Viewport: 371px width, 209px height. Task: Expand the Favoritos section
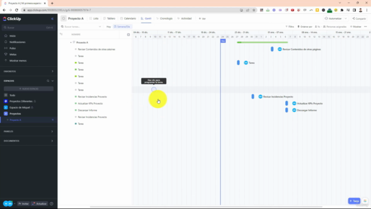click(52, 71)
